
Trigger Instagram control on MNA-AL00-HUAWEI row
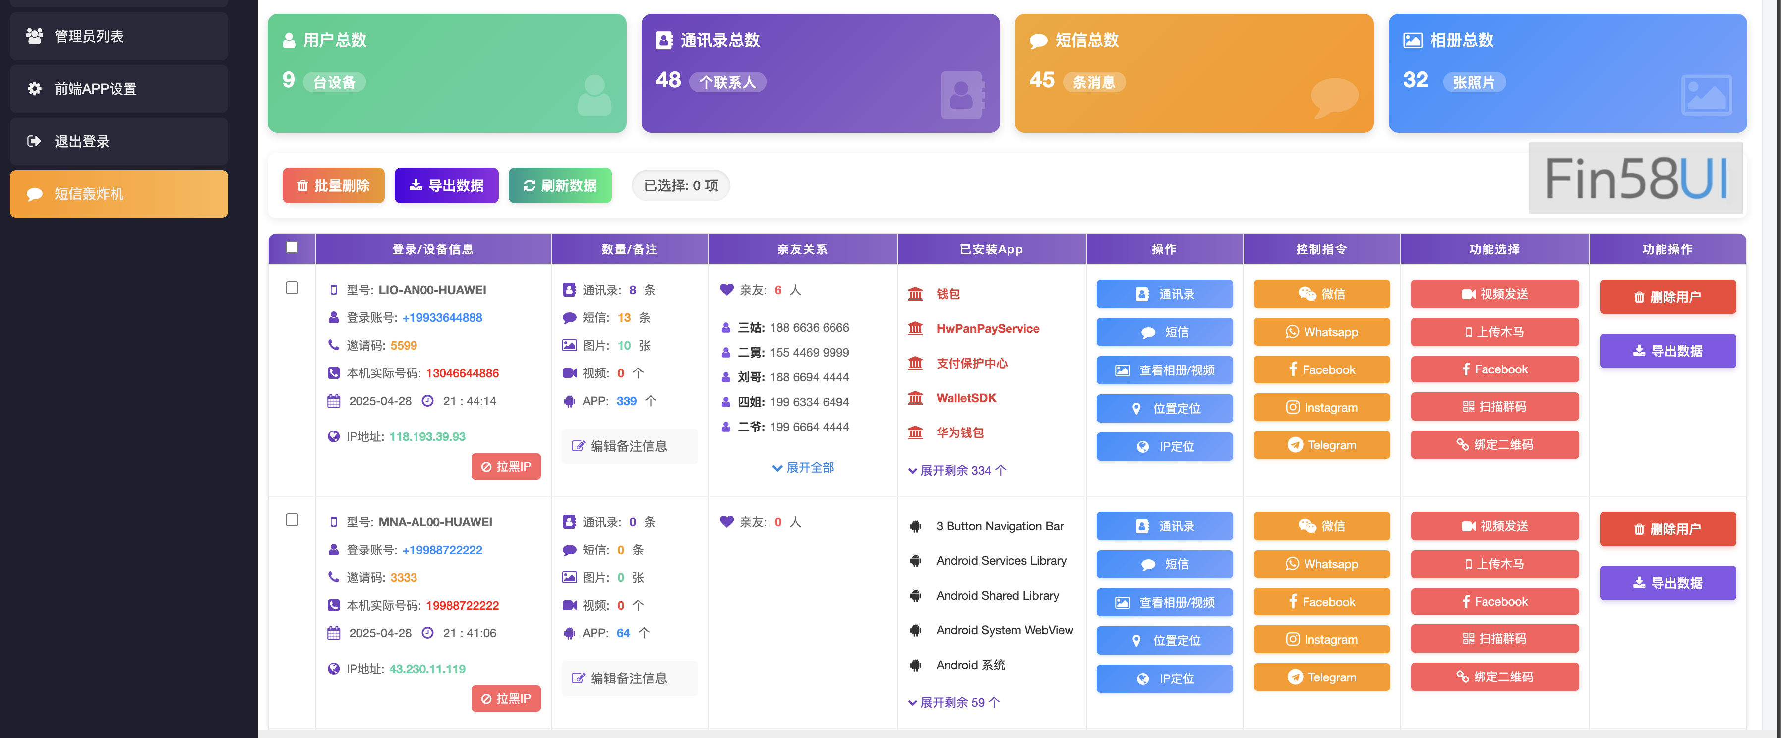coord(1321,639)
